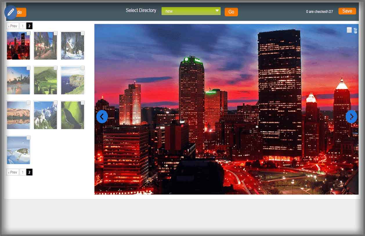Select the snowy cabin thumbnail checkbox
Image resolution: width=365 pixels, height=236 pixels.
pos(82,33)
